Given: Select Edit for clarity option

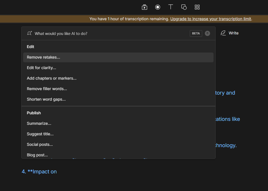Looking at the screenshot, I should (x=41, y=68).
